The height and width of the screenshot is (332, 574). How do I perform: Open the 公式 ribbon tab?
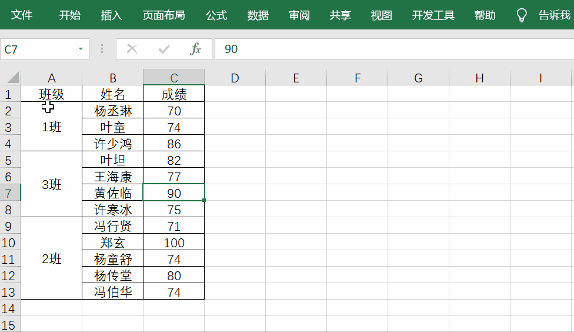(x=216, y=15)
